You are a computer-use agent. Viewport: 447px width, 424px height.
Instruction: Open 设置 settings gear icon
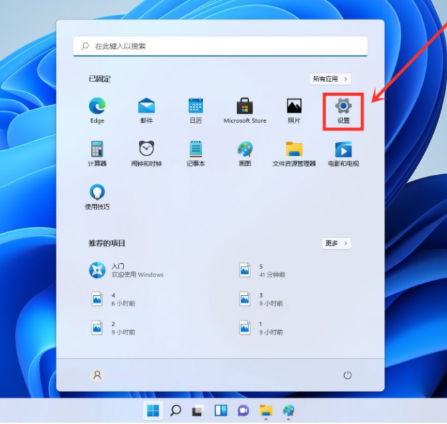tap(343, 111)
